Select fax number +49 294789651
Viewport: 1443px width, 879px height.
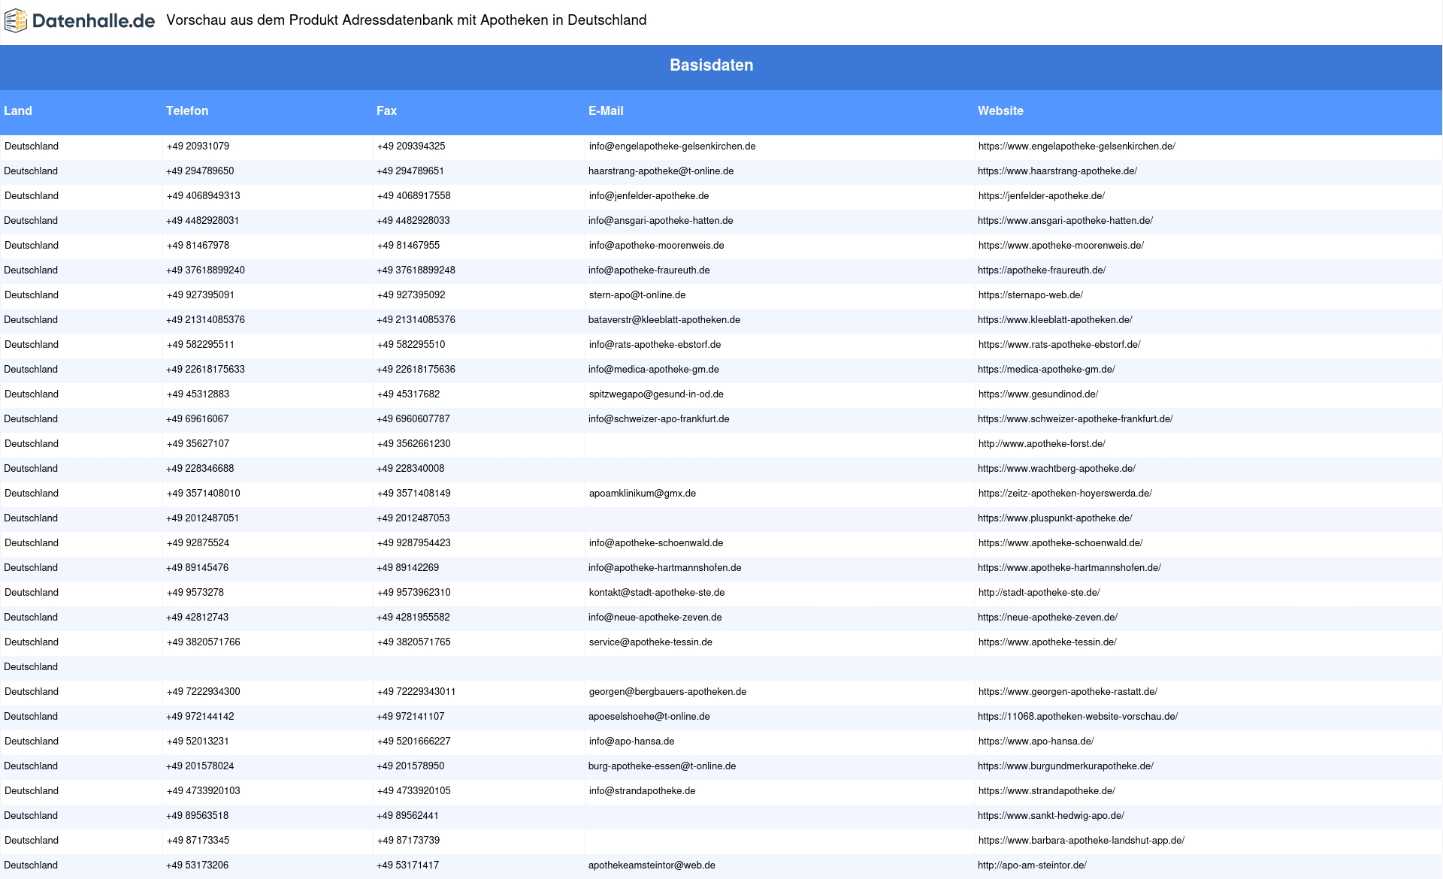410,171
